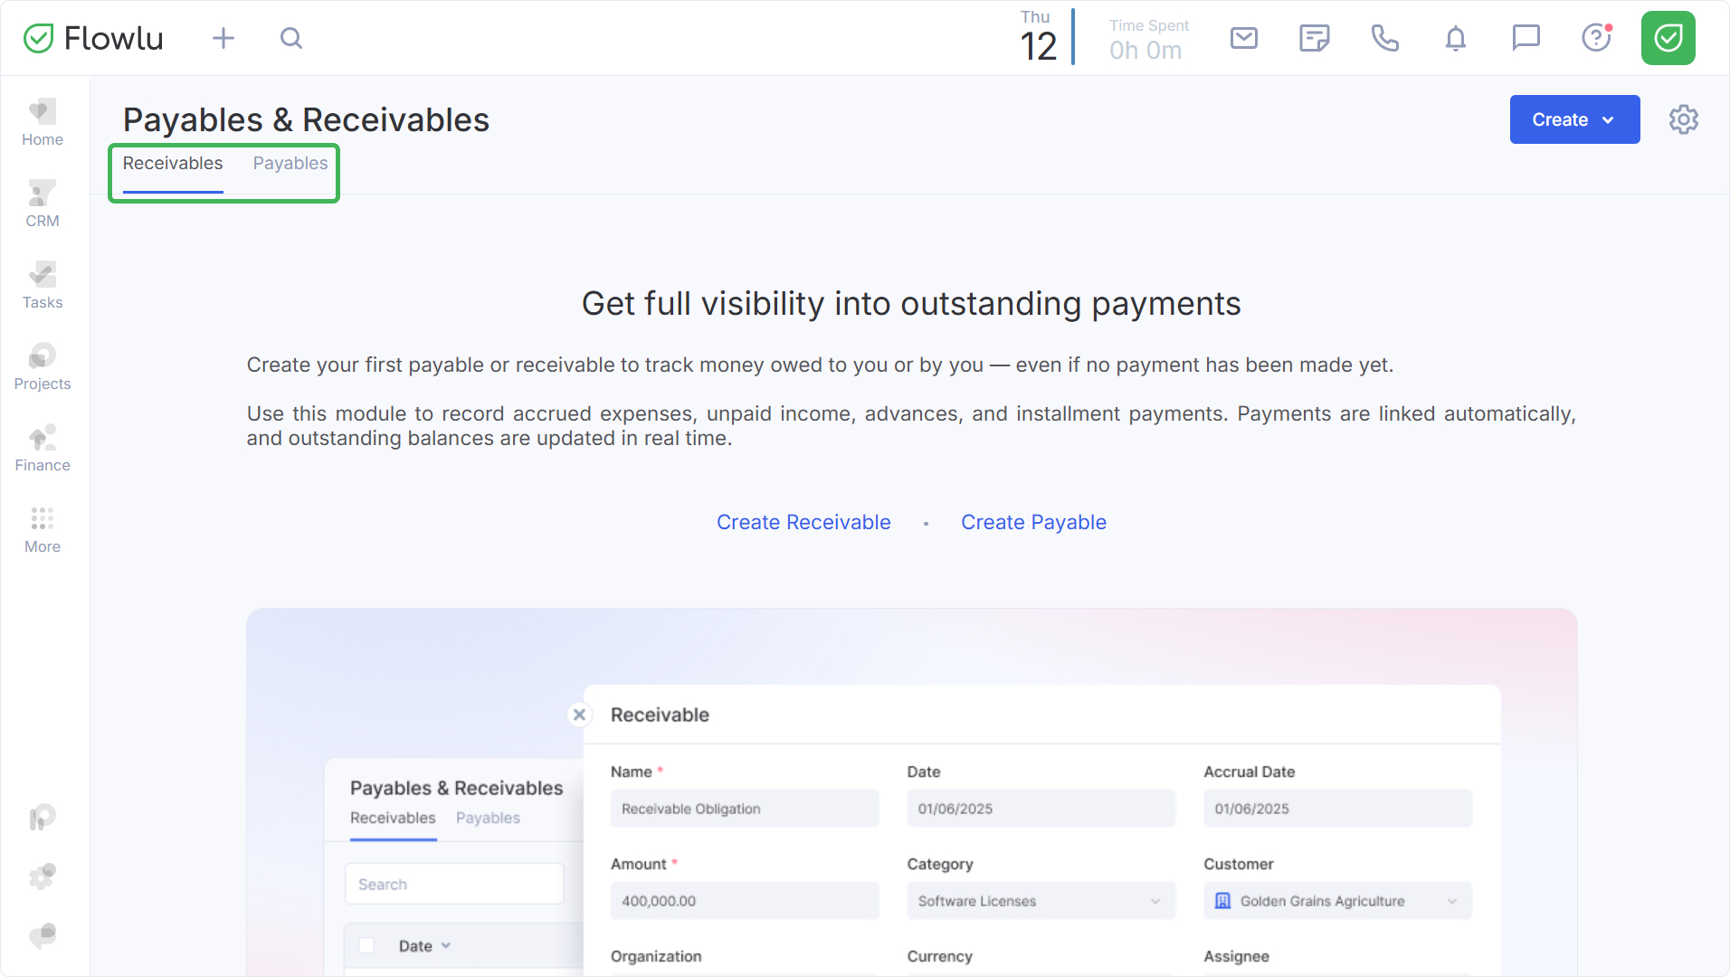This screenshot has height=977, width=1730.
Task: Go to CRM in the sidebar
Action: (x=43, y=204)
